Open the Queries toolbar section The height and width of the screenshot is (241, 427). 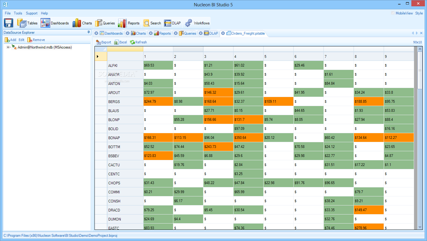point(105,23)
